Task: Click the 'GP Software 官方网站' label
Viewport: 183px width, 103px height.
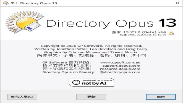Action: (67, 62)
